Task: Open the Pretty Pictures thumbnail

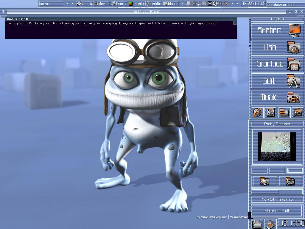Action: (x=276, y=146)
